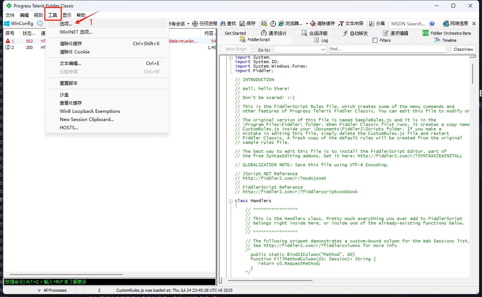This screenshot has height=297, width=482.
Task: Choose 清除IE缓存 from the menu
Action: (107, 44)
